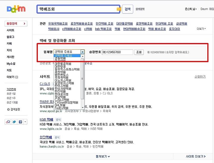
Task: Click related search 한진택배 조회
Action: click(x=104, y=23)
